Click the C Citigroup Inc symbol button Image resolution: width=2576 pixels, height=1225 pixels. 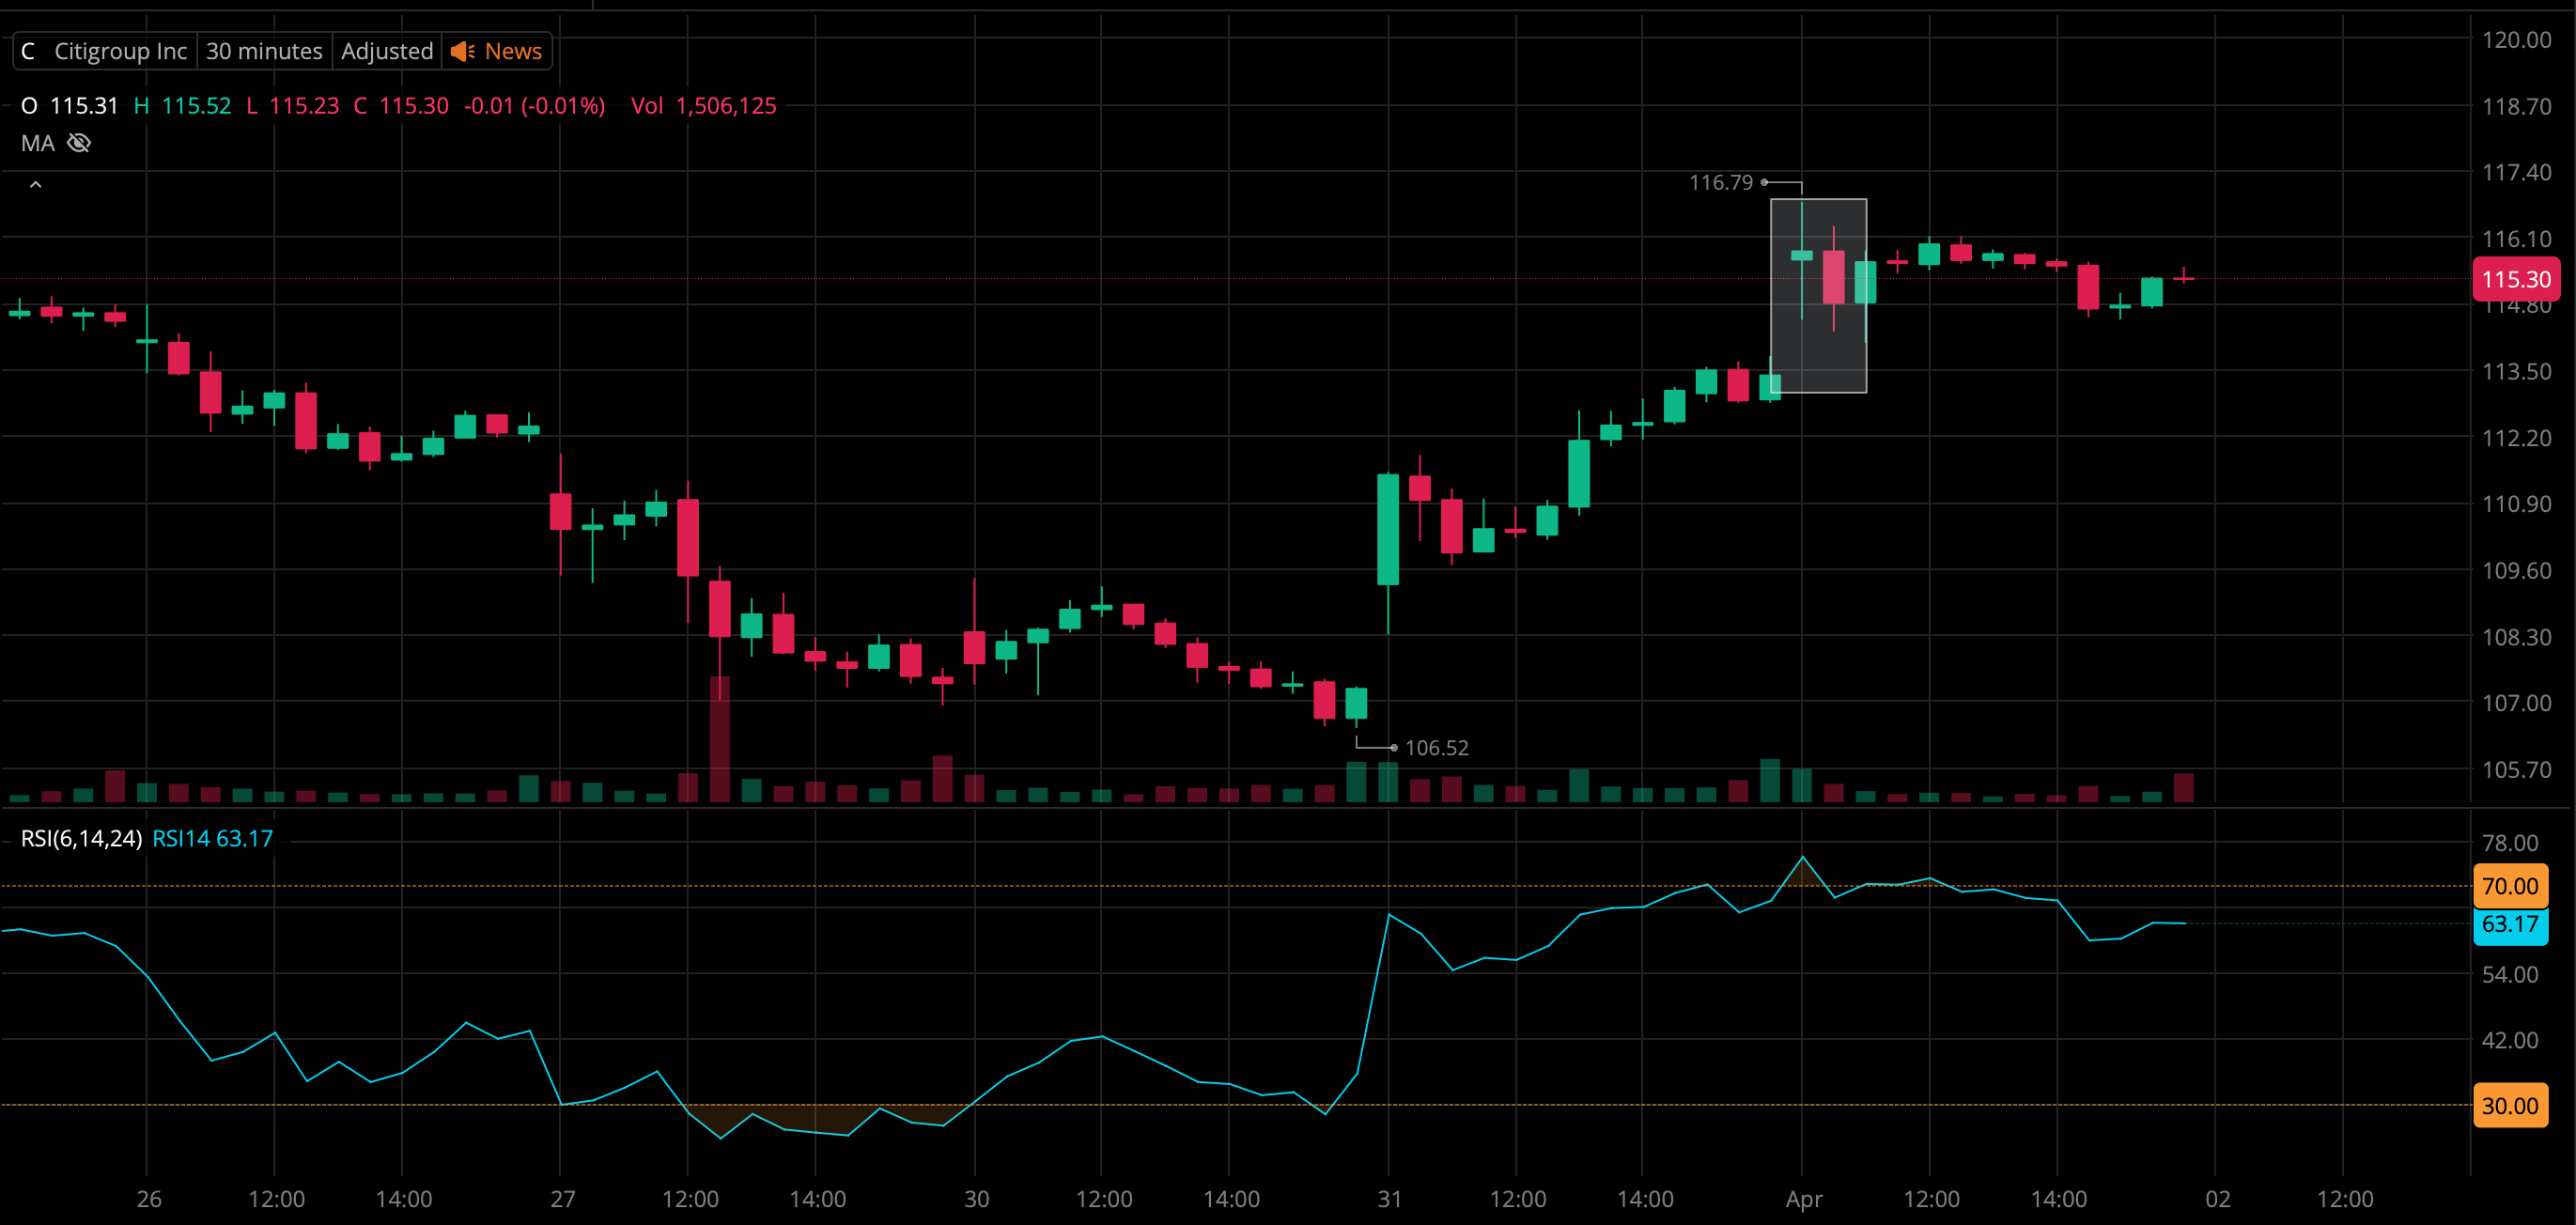point(105,51)
